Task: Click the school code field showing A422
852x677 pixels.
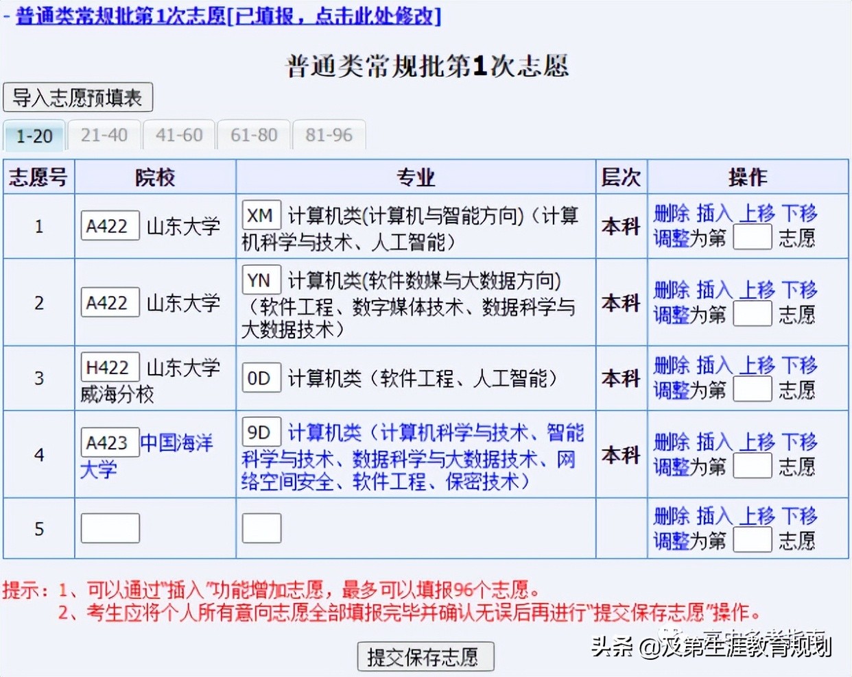Action: pyautogui.click(x=109, y=225)
